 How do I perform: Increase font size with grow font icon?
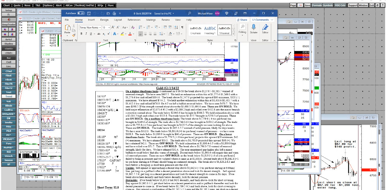[113, 27]
